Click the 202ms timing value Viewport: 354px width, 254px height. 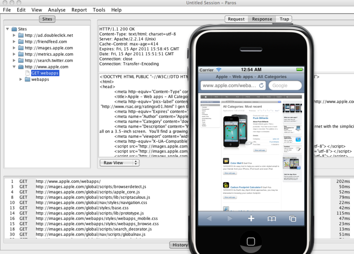pyautogui.click(x=343, y=182)
